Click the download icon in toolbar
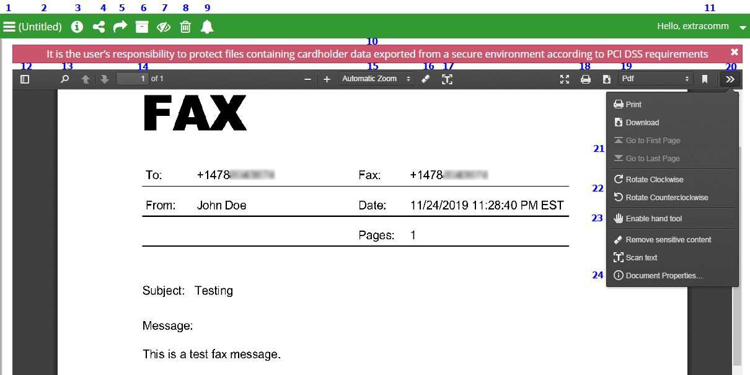Image resolution: width=750 pixels, height=375 pixels. tap(606, 79)
